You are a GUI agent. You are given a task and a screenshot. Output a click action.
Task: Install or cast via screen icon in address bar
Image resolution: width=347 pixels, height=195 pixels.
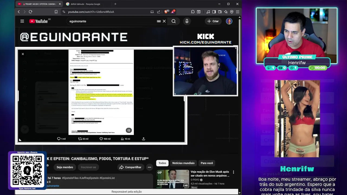(x=152, y=12)
